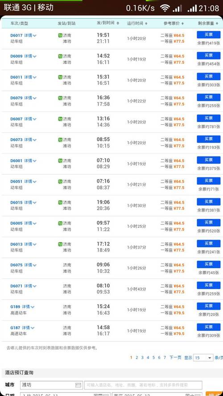Expand 详情 chevron for train D6009
This screenshot has height=396, width=223.
tap(30, 56)
